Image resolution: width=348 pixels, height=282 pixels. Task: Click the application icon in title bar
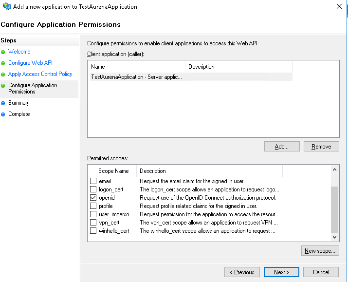[7, 7]
